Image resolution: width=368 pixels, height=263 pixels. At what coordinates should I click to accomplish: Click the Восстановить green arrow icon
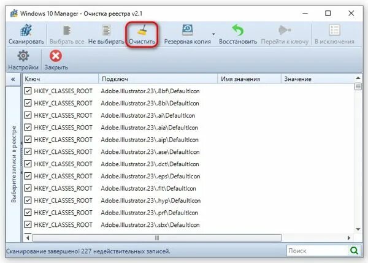tap(238, 30)
